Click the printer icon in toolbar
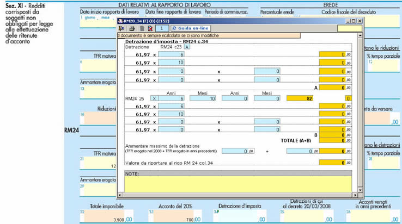Screen dimensions: 402x224 (x=131, y=28)
